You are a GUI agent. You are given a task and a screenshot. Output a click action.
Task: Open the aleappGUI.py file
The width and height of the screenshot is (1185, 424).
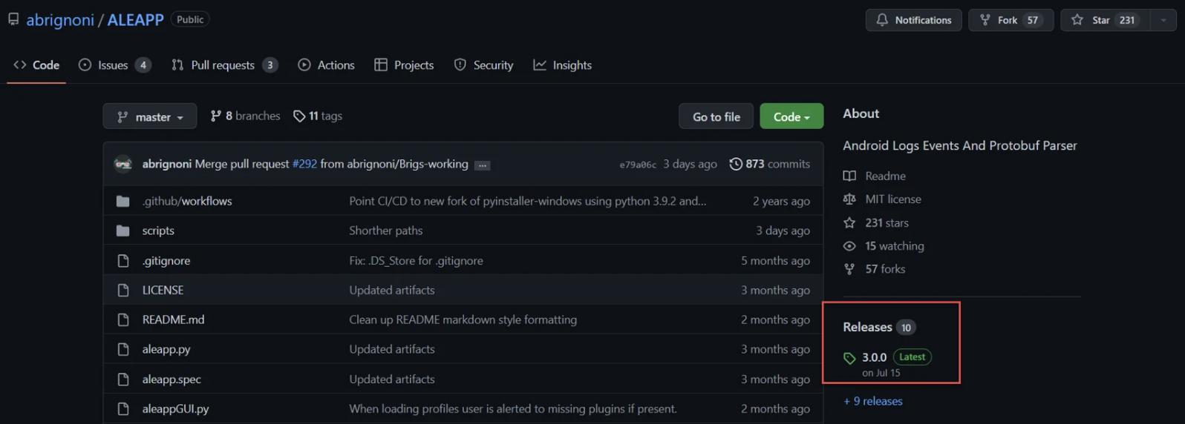(x=175, y=408)
